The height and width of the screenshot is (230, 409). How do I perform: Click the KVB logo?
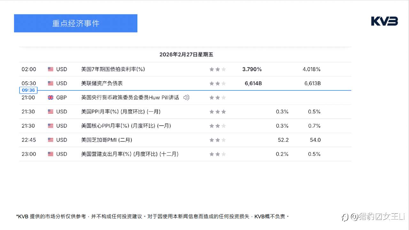click(x=384, y=21)
